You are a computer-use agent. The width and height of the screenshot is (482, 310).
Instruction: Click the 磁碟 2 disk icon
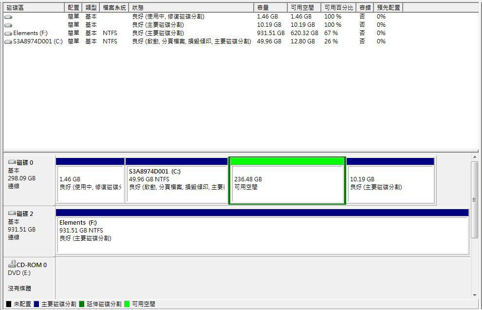pos(12,213)
